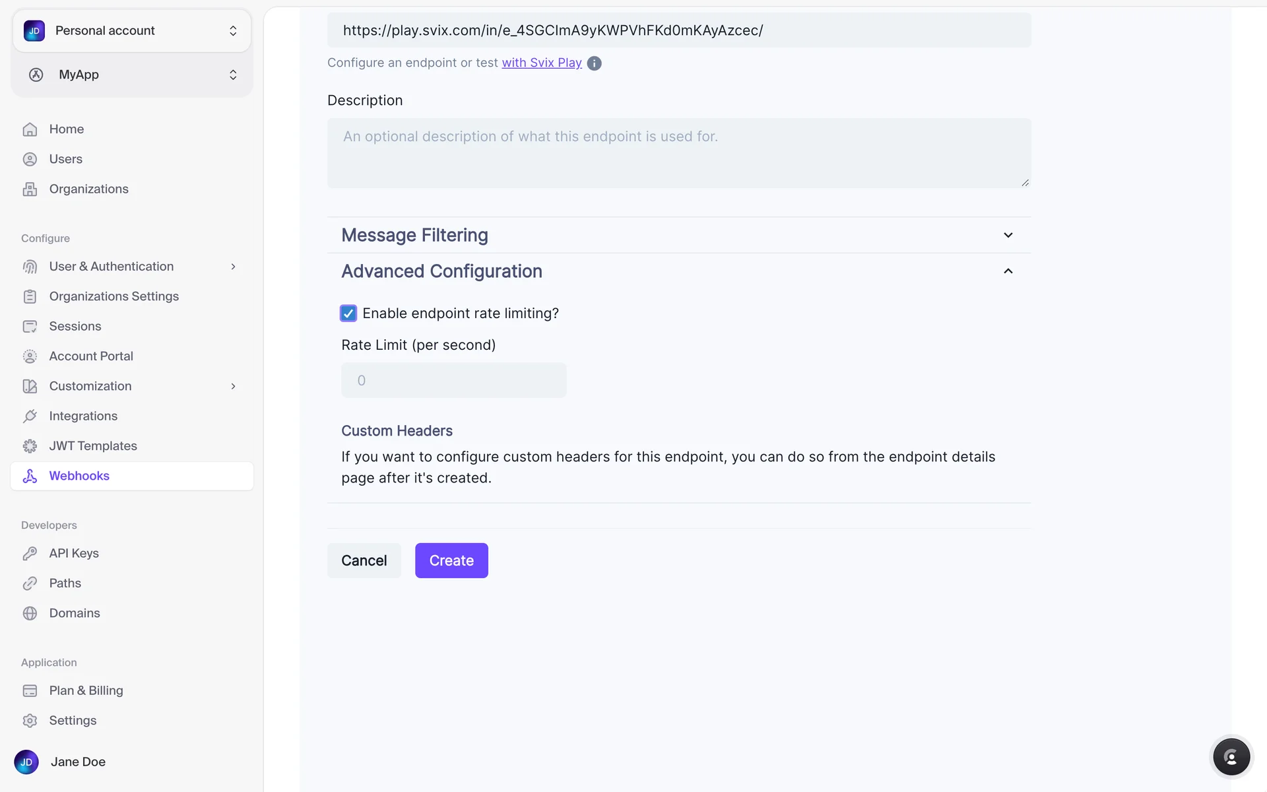
Task: Uncheck Enable endpoint rate limiting checkbox
Action: pyautogui.click(x=348, y=313)
